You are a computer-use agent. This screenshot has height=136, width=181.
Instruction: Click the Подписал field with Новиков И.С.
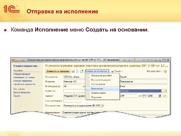point(74,82)
